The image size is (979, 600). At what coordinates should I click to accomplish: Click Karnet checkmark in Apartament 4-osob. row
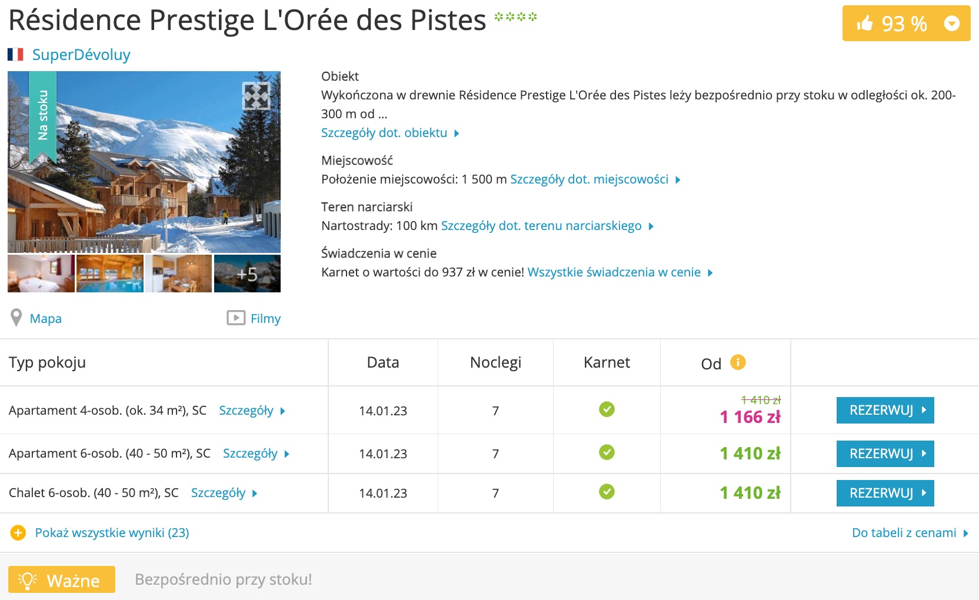(607, 409)
